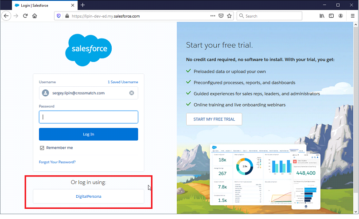Bookmark this page with the star
This screenshot has height=219, width=359.
pos(229,16)
